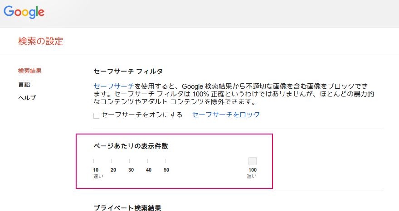This screenshot has width=399, height=211.
Task: Open the ヘルプ sidebar item
Action: point(27,98)
